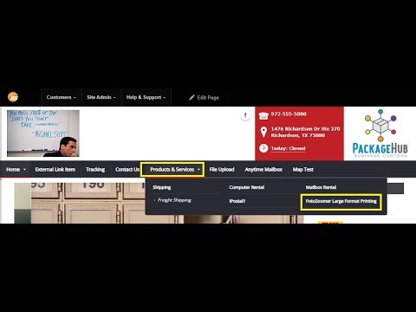Choose Computer Rental in the submenu
The width and height of the screenshot is (416, 312).
(247, 187)
